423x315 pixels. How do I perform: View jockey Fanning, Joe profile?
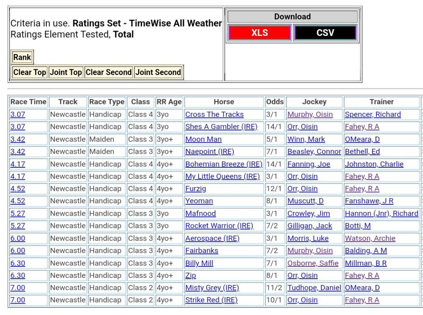(x=309, y=164)
